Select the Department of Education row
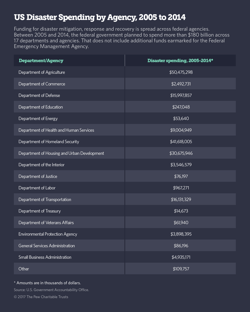Screen dimensions: 250x312 coord(125,107)
